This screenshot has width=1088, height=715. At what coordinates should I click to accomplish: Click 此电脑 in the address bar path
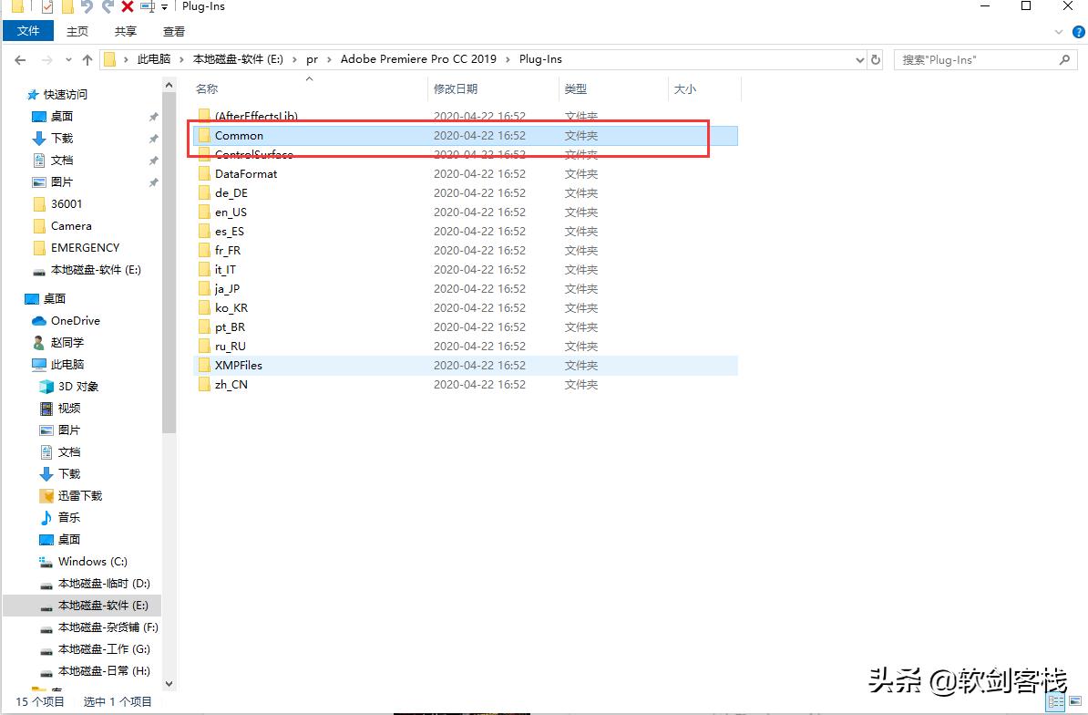pos(153,59)
